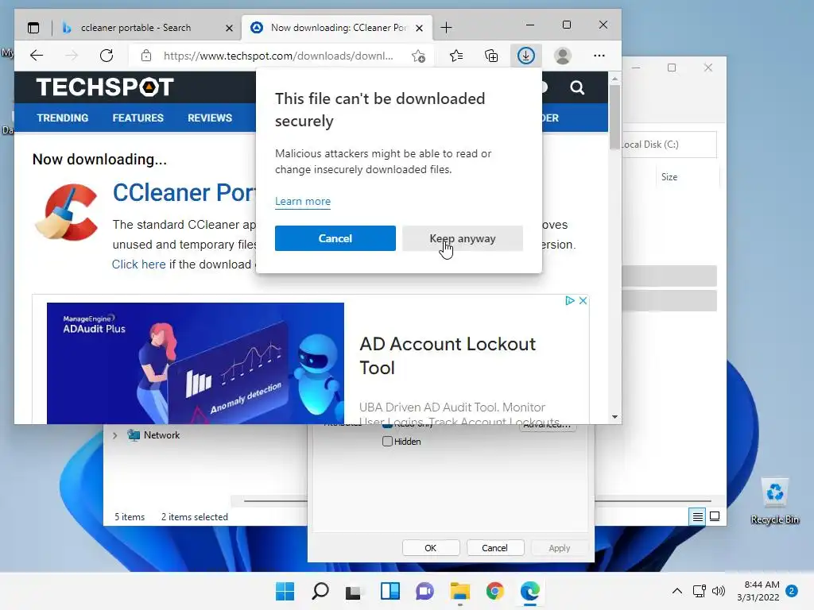Open the FEATURES menu item
Screen dimensions: 814x610
pos(138,118)
